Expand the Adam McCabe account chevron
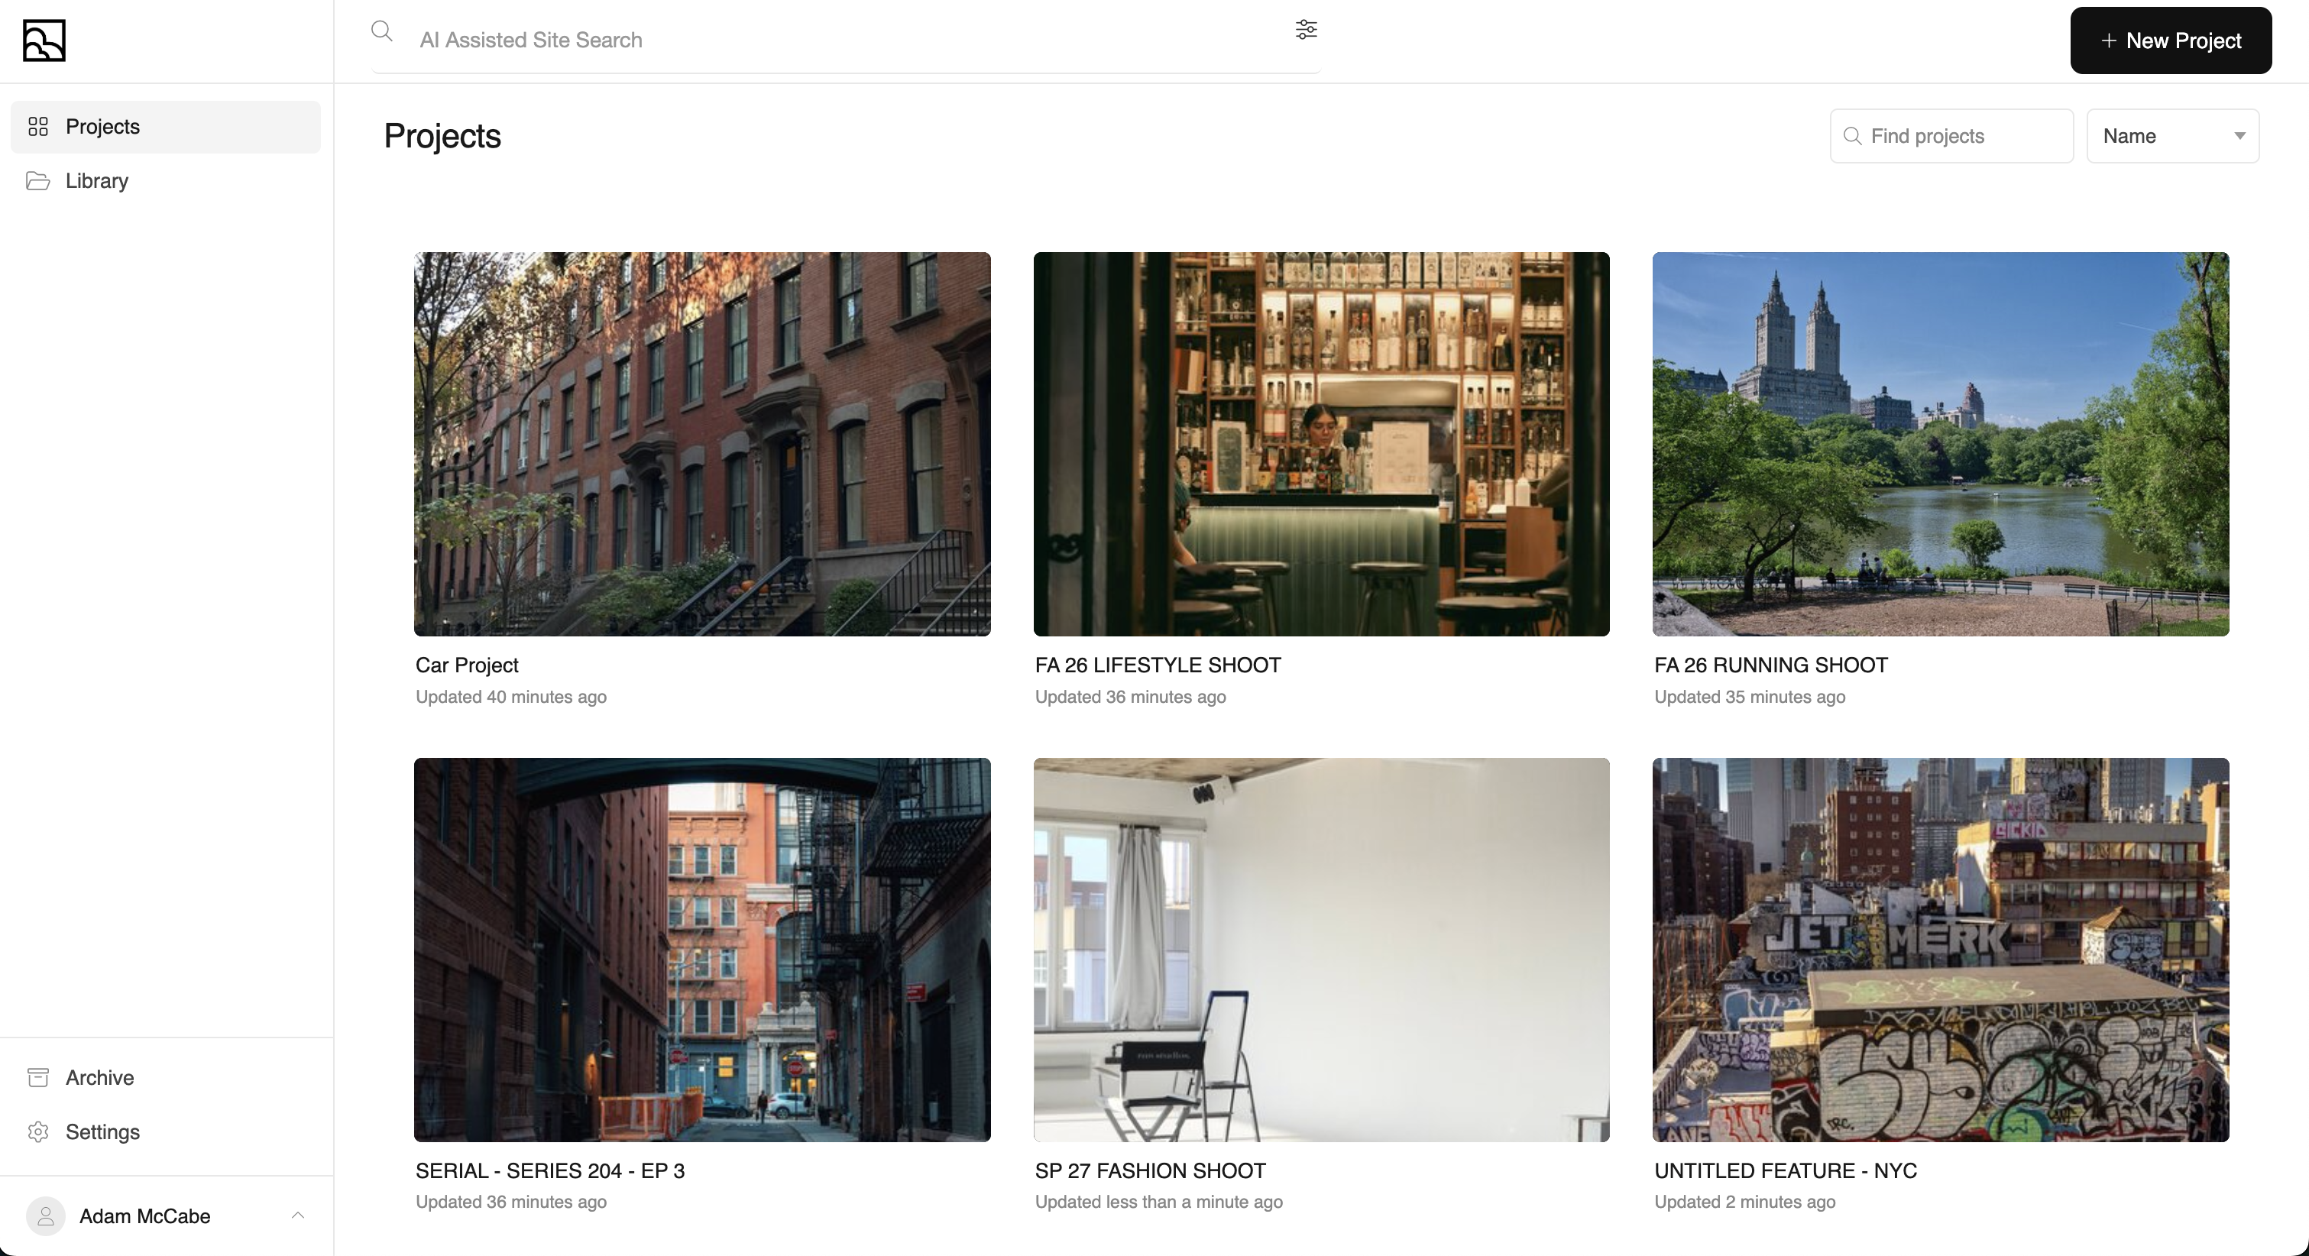This screenshot has height=1256, width=2309. click(x=299, y=1216)
